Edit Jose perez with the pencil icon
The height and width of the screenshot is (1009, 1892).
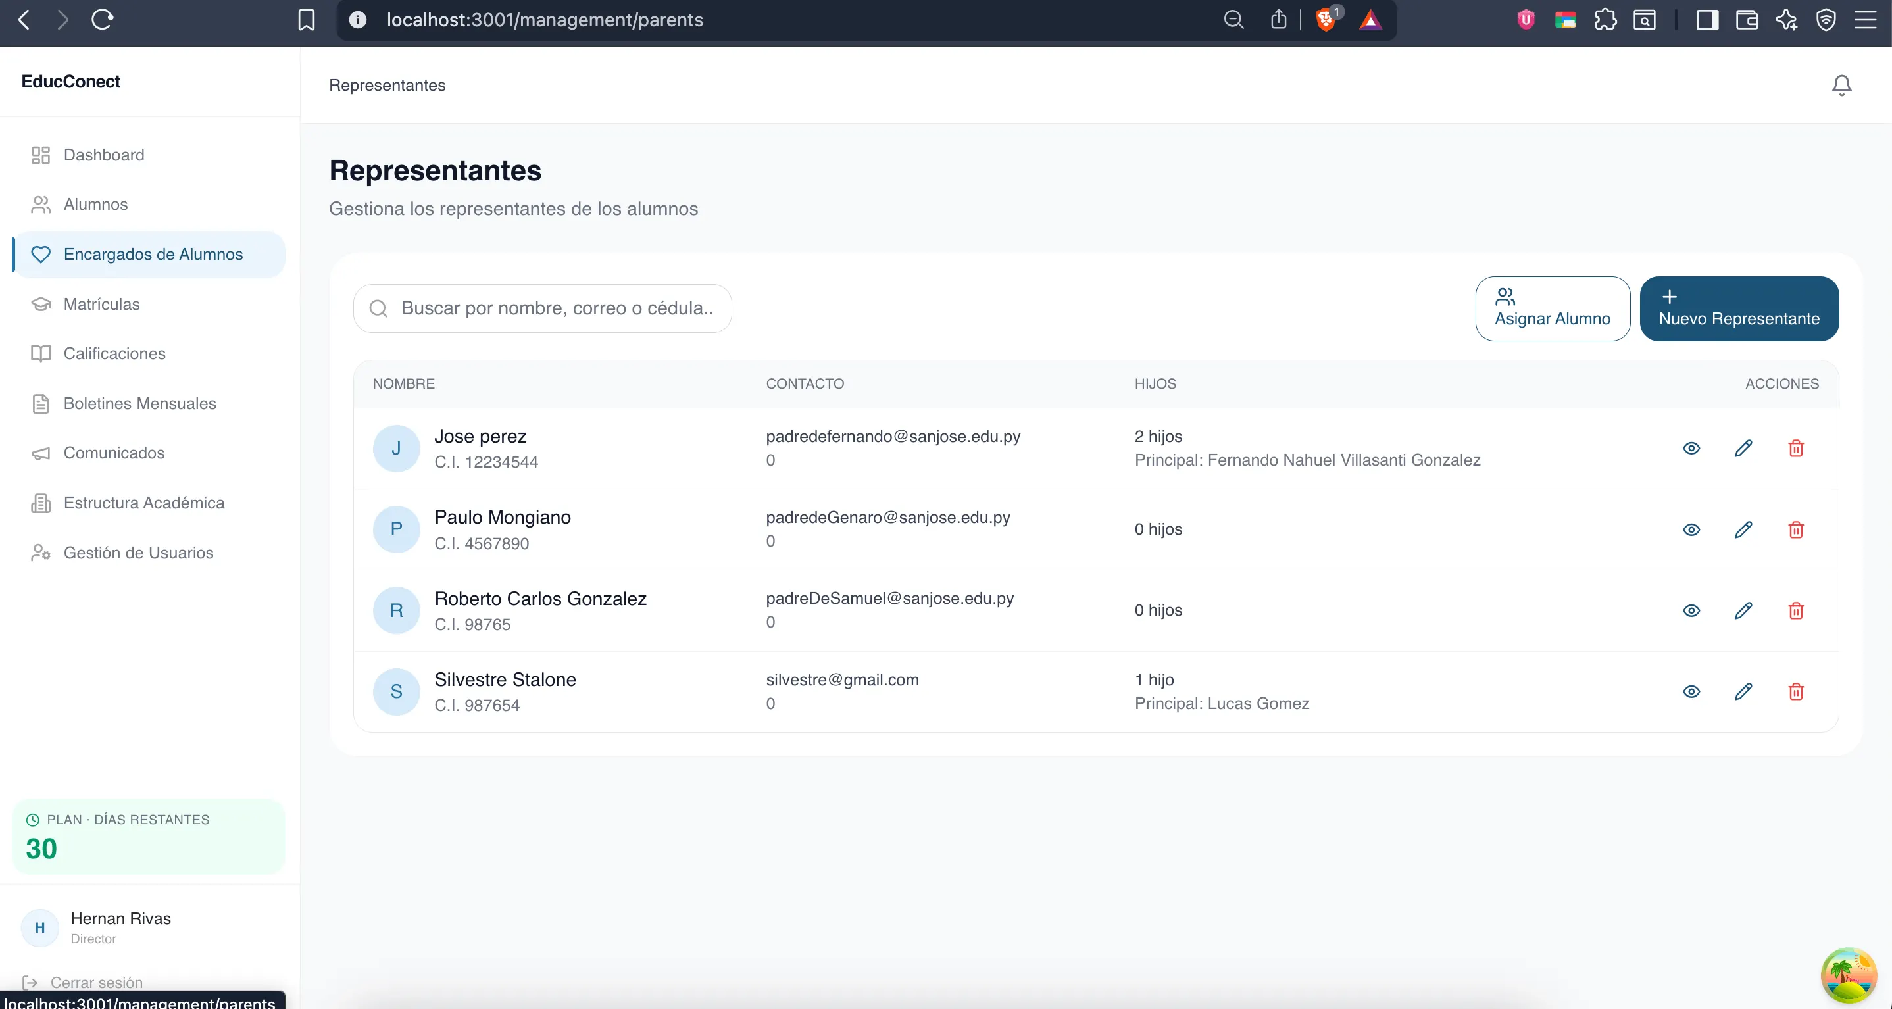point(1743,448)
